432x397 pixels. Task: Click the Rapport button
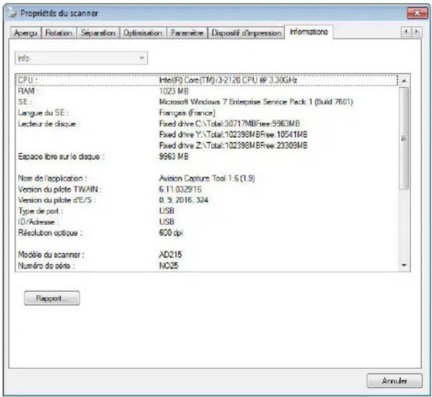pos(52,298)
